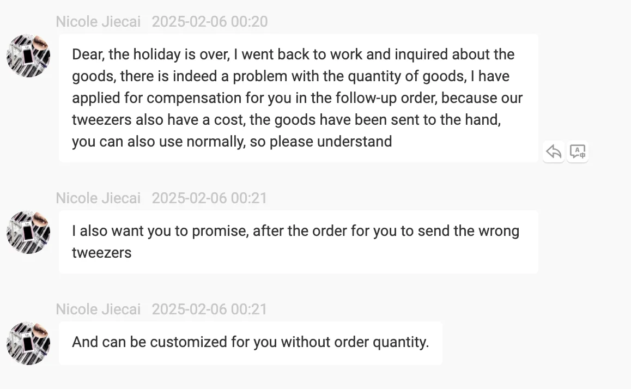This screenshot has height=389, width=631.
Task: Select the message 'I also want you to promise'
Action: tap(298, 241)
